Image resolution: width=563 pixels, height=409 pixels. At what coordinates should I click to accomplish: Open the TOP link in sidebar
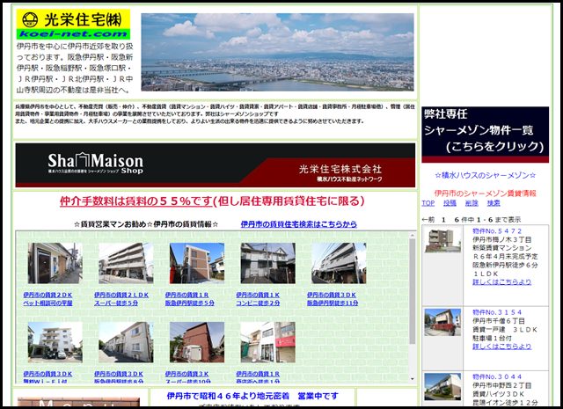pyautogui.click(x=428, y=203)
